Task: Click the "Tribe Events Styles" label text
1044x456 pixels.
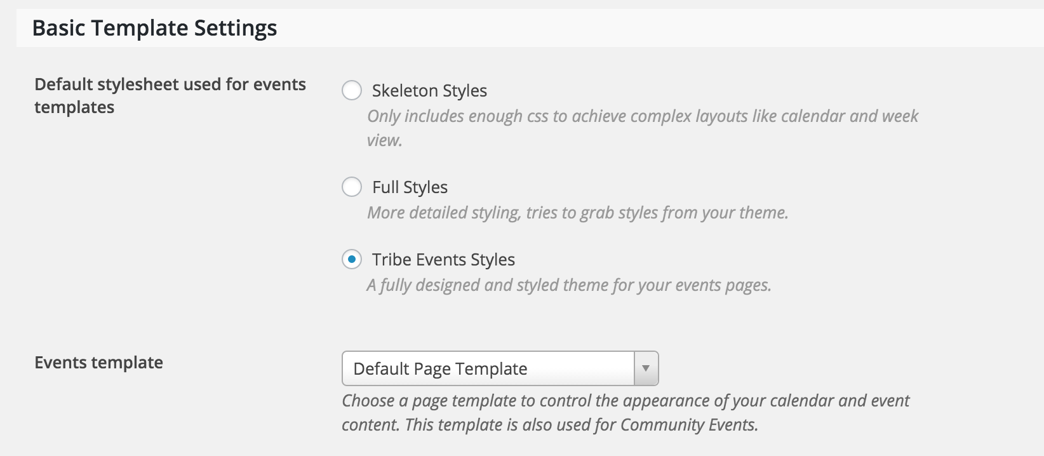Action: tap(443, 260)
